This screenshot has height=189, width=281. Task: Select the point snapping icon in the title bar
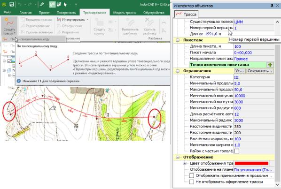pyautogui.click(x=42, y=5)
